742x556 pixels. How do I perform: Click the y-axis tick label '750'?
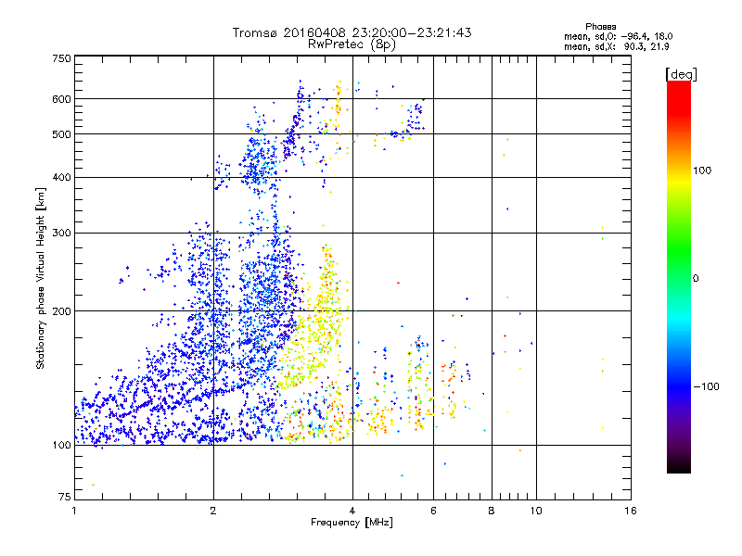[61, 58]
